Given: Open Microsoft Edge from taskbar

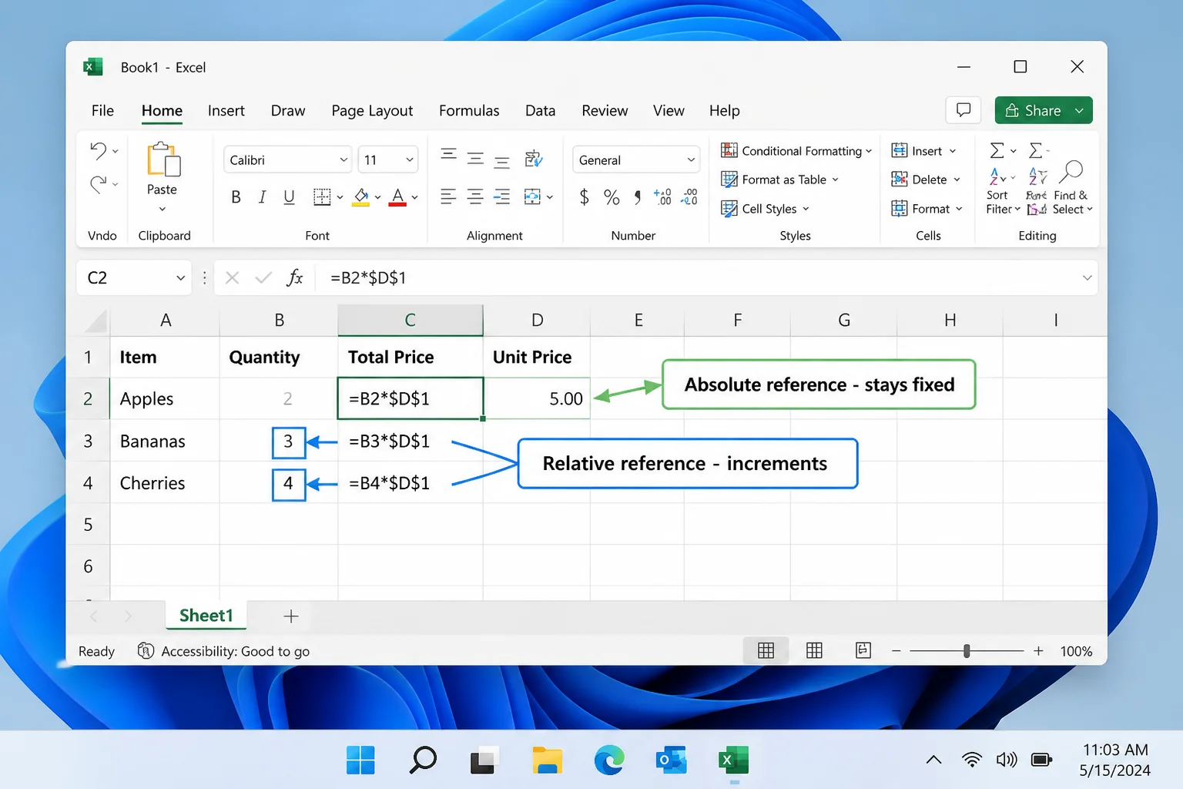Looking at the screenshot, I should point(609,760).
